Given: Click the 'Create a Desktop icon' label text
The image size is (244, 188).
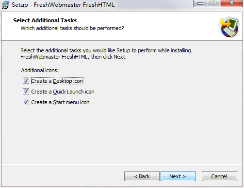Looking at the screenshot, I should click(57, 81).
